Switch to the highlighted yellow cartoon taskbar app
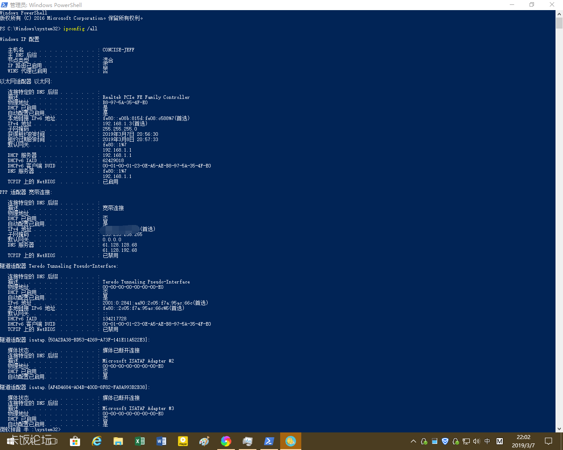The height and width of the screenshot is (450, 563). pyautogui.click(x=291, y=441)
